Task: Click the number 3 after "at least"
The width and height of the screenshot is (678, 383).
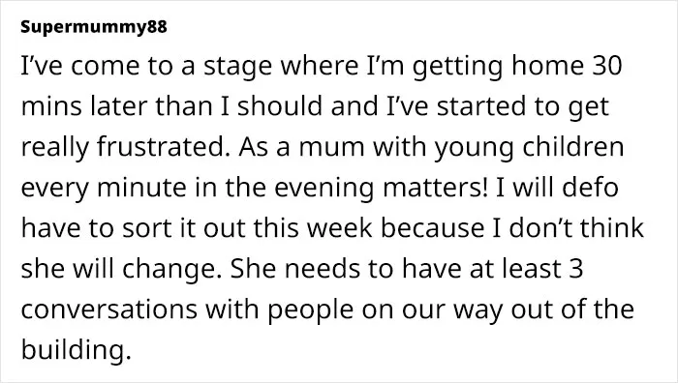Action: [576, 269]
